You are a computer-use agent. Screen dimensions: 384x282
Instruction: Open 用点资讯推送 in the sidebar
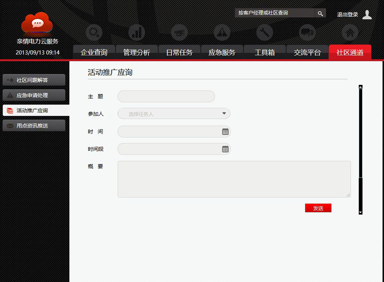[x=34, y=126]
